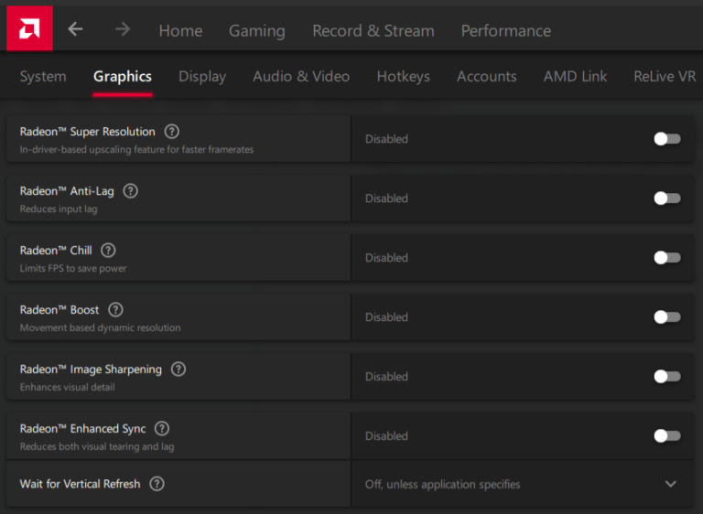This screenshot has height=514, width=703.
Task: Expand Wait for Vertical Refresh dropdown
Action: click(523, 484)
